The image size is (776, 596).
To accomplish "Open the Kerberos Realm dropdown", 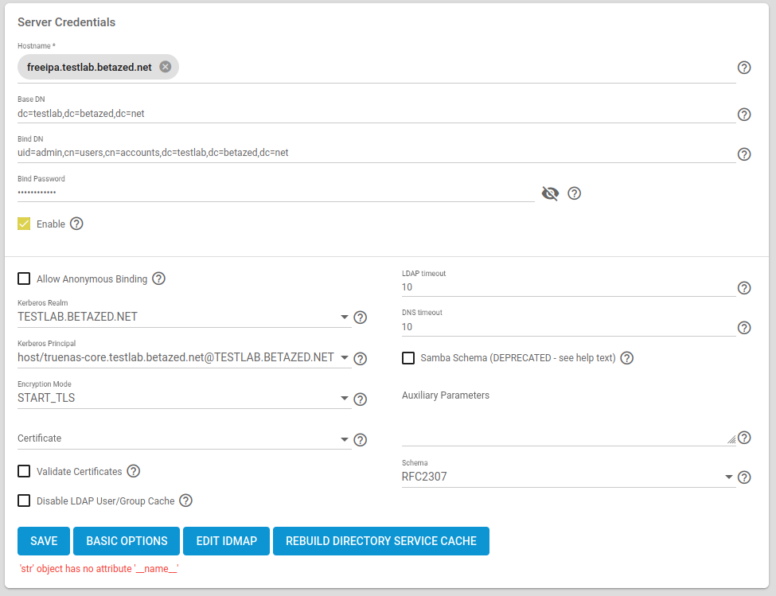I will click(184, 317).
